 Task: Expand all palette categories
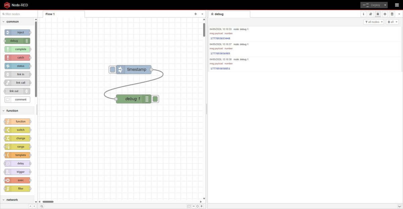pos(34,206)
